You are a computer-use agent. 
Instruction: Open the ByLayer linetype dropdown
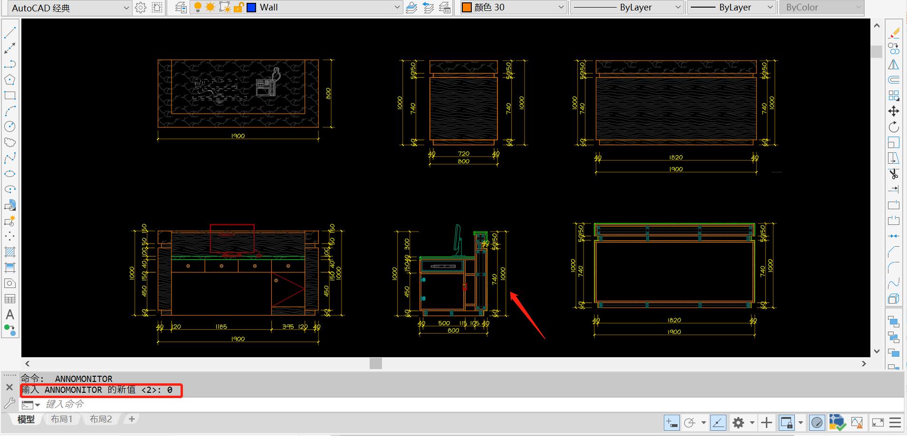678,8
